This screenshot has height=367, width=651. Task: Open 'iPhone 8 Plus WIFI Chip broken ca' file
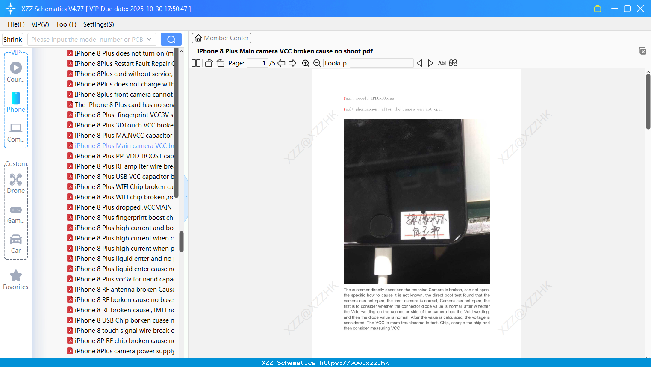(x=121, y=187)
